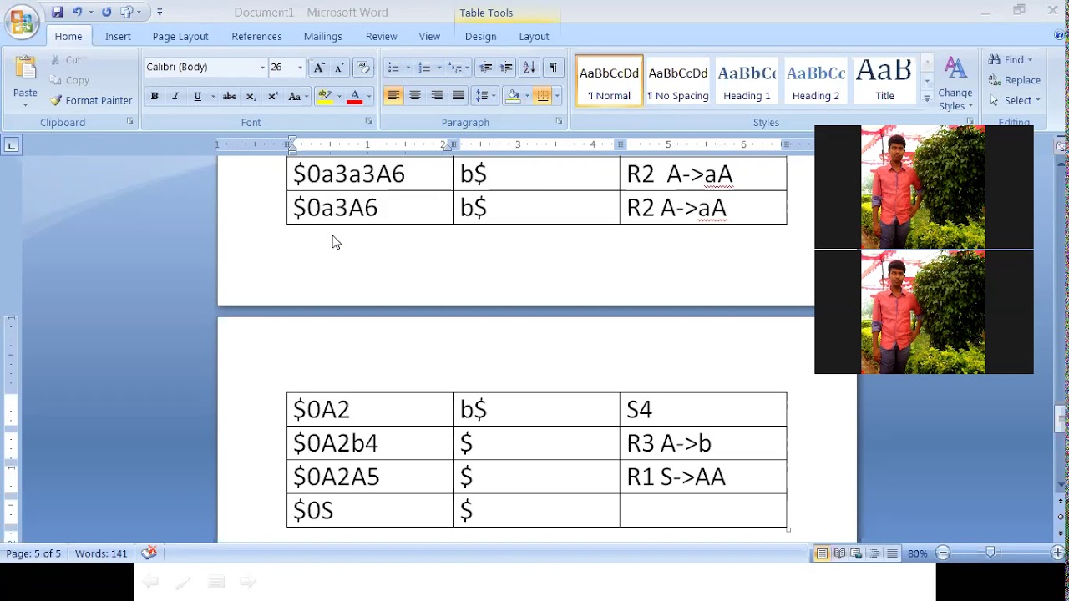Screen dimensions: 1069x601
Task: Switch to the References tab
Action: 256,36
